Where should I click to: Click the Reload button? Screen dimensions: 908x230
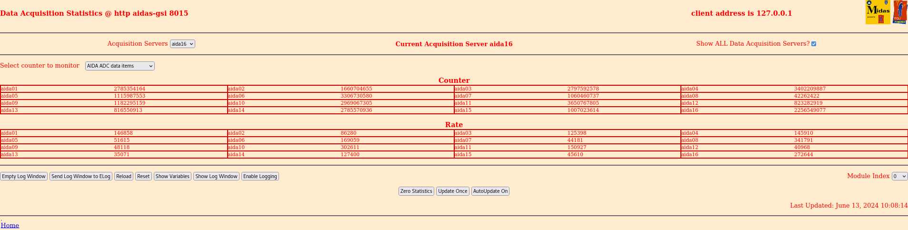124,176
